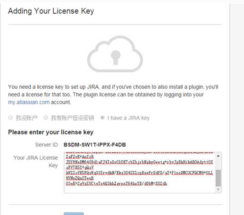The image size is (244, 215).
Task: Open the my.atlassian.com link
Action: [x=29, y=102]
